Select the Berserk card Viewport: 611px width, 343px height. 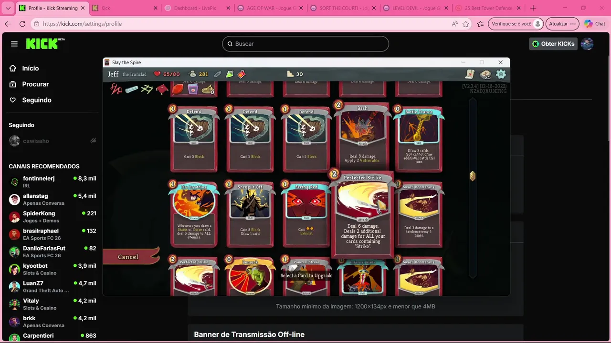click(250, 276)
